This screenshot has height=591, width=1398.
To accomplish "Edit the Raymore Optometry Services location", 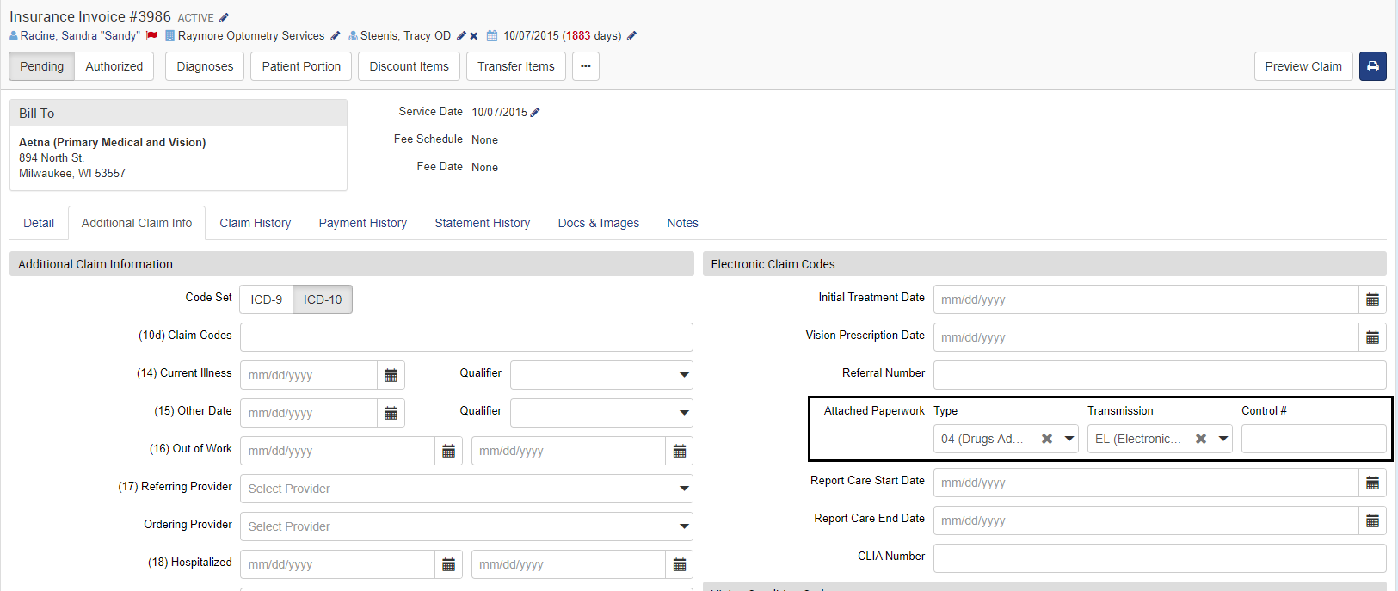I will [336, 36].
